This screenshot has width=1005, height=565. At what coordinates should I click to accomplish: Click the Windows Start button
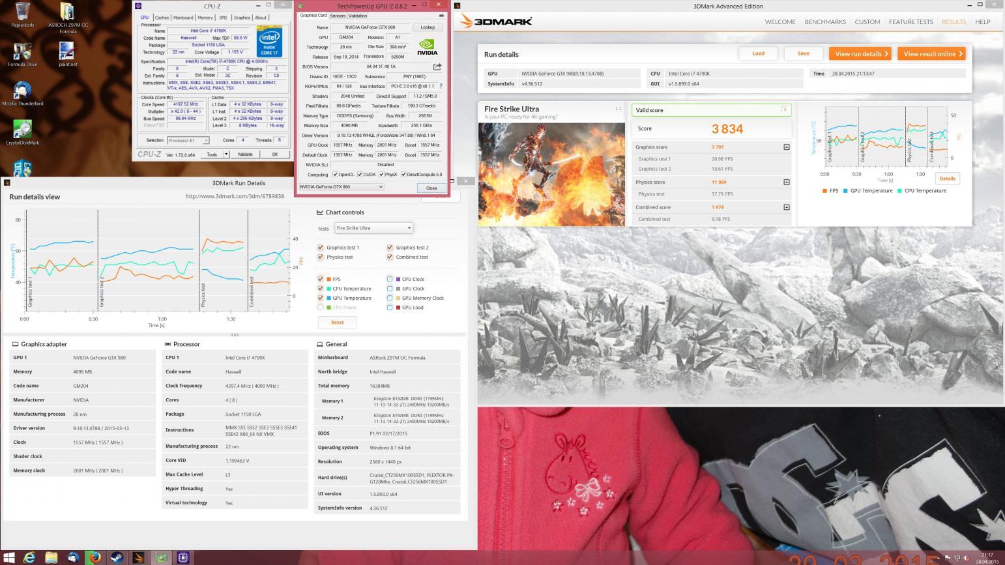pos(9,557)
